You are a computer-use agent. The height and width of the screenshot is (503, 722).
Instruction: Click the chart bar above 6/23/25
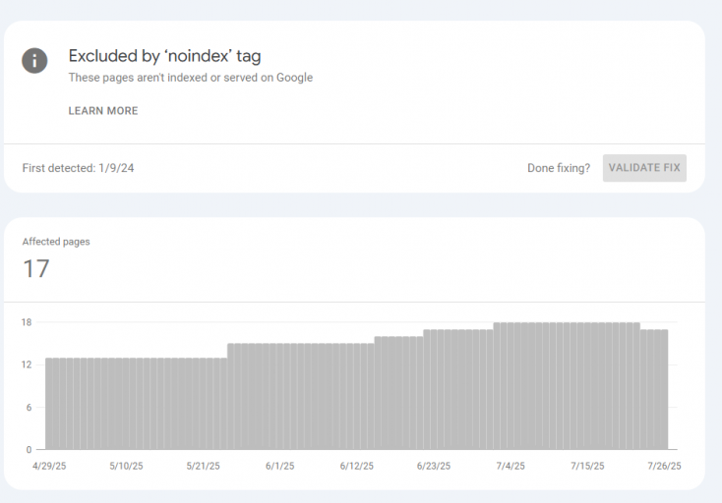pos(434,389)
